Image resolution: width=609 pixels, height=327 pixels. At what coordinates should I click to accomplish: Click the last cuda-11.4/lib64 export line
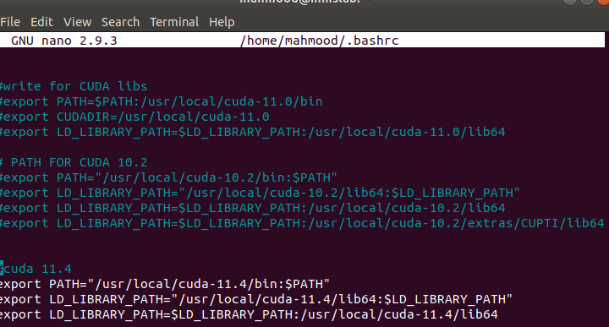tap(249, 314)
